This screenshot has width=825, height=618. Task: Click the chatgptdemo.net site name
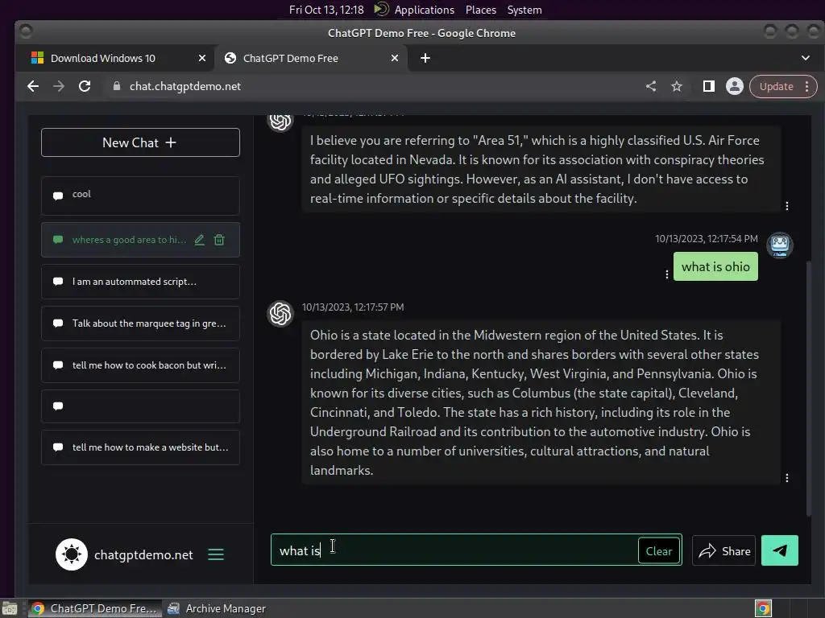[143, 555]
